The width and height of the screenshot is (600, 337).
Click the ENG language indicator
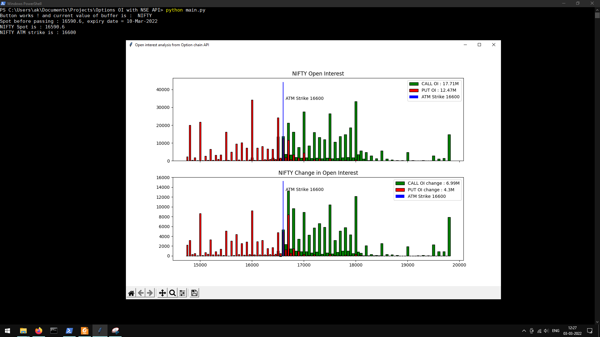point(556,331)
